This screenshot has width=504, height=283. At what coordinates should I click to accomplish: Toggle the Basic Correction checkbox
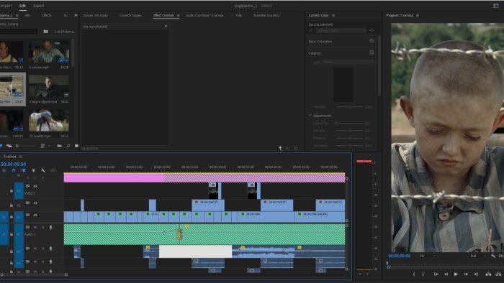coord(372,41)
